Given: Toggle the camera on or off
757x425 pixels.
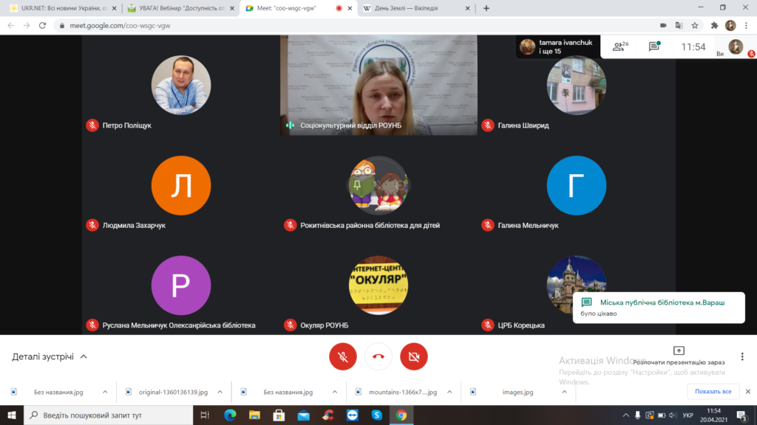Looking at the screenshot, I should pyautogui.click(x=414, y=356).
